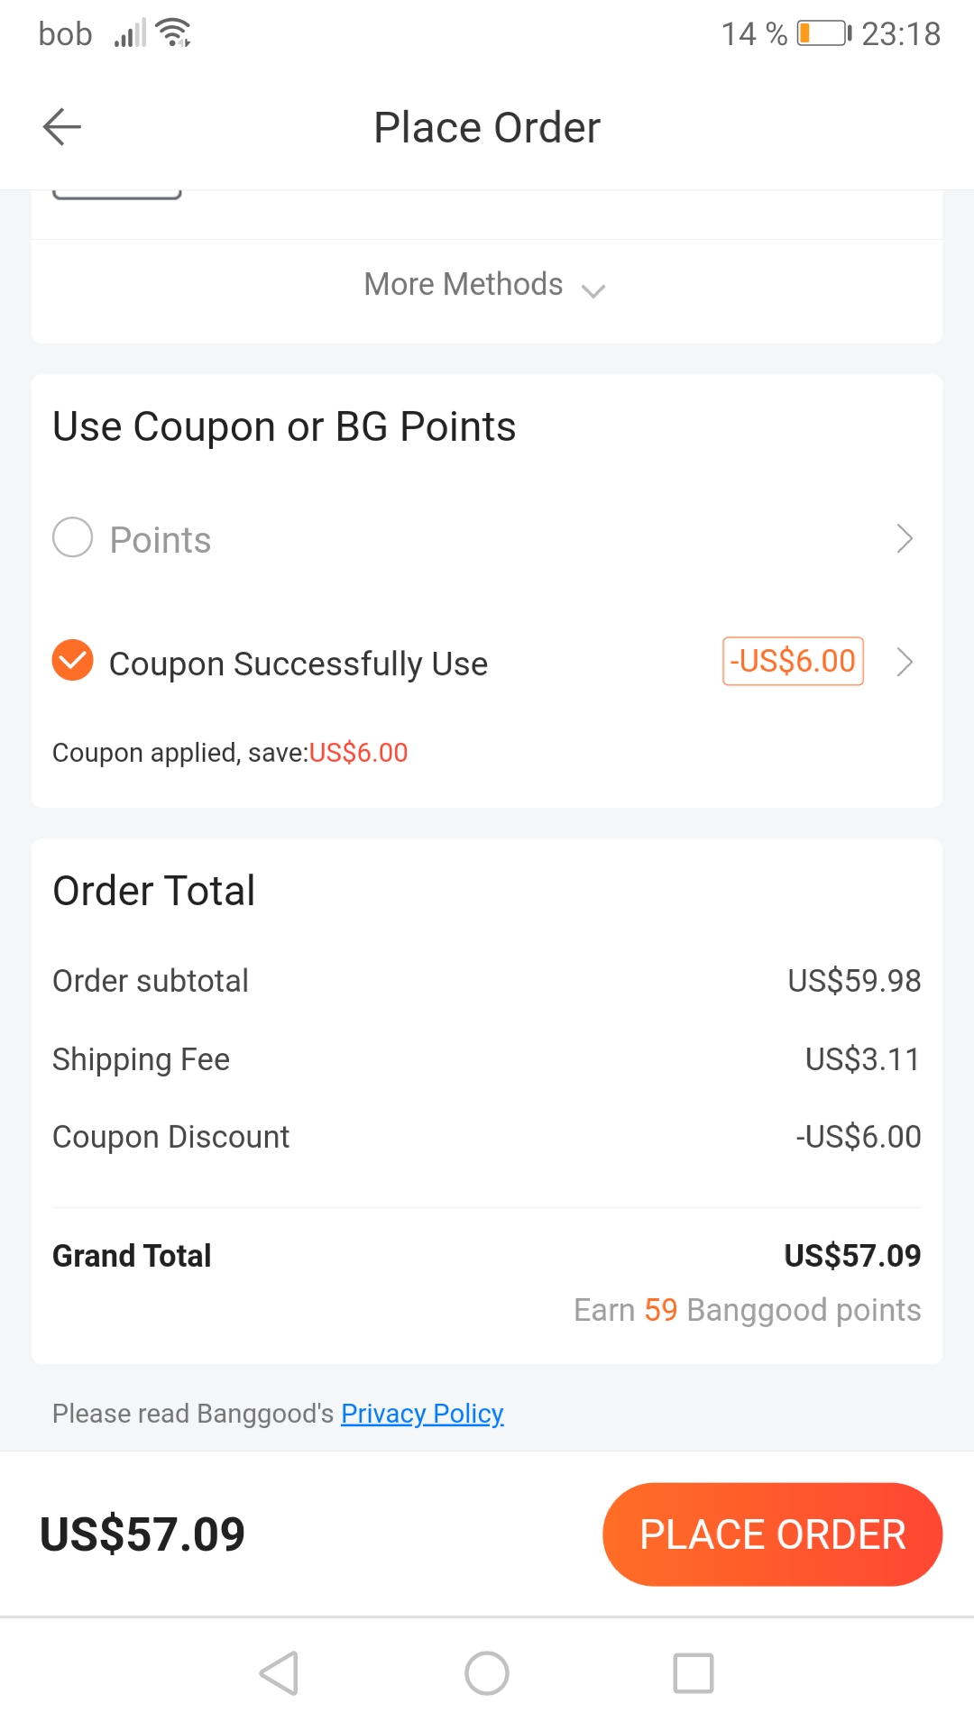The width and height of the screenshot is (974, 1731).
Task: Tap the battery status icon
Action: (823, 34)
